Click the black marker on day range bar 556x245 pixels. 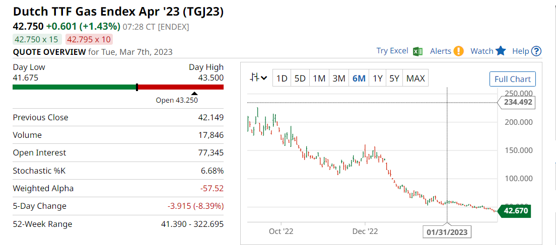[137, 87]
